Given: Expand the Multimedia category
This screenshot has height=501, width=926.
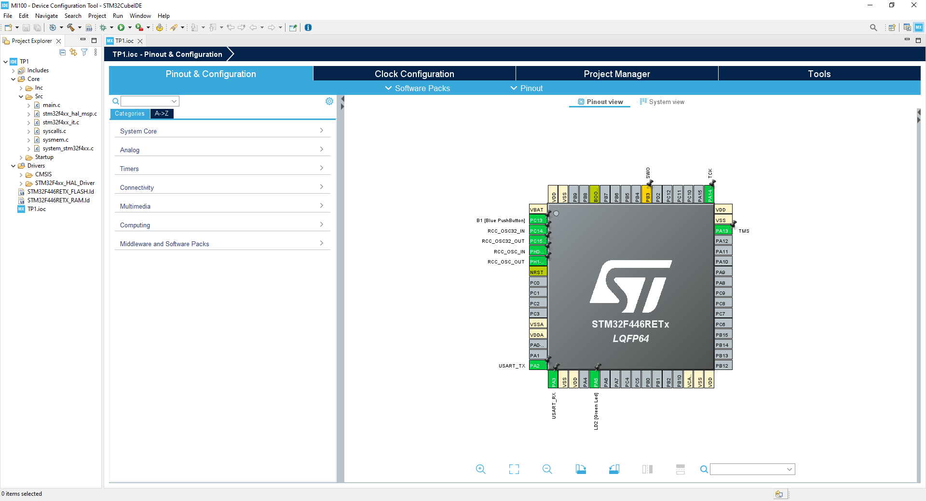Looking at the screenshot, I should pyautogui.click(x=222, y=206).
